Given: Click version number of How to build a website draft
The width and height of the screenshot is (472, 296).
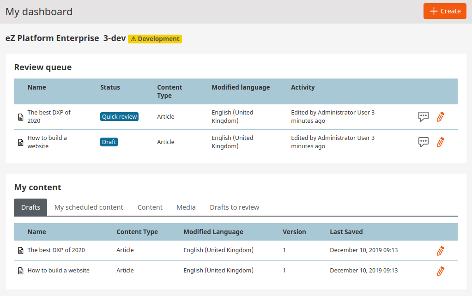Looking at the screenshot, I should point(284,271).
